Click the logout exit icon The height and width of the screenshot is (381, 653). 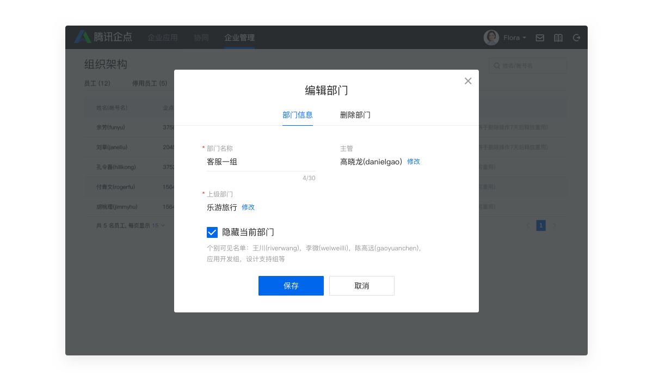[577, 38]
